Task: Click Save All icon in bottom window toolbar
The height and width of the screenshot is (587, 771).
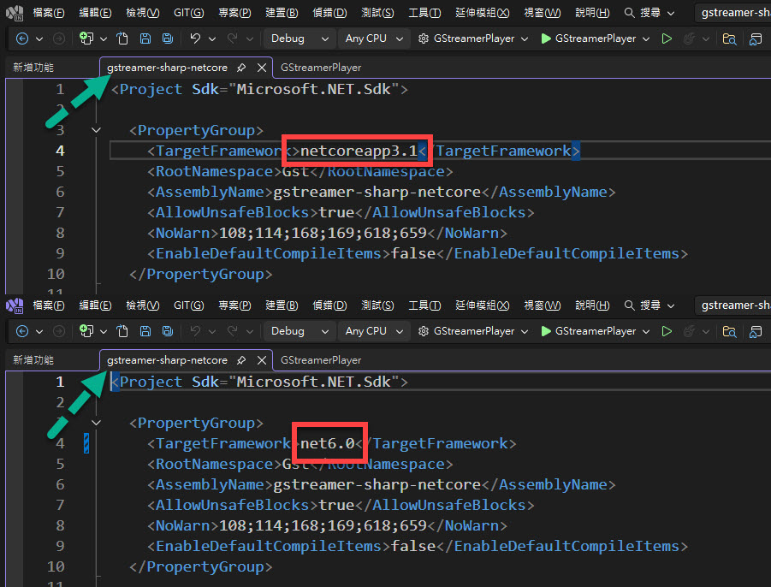Action: coord(167,331)
